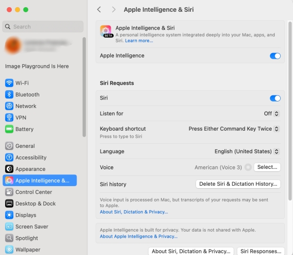Screen dimensions: 293x255
Task: Click Press to type to Siri caption
Action: click(121, 137)
